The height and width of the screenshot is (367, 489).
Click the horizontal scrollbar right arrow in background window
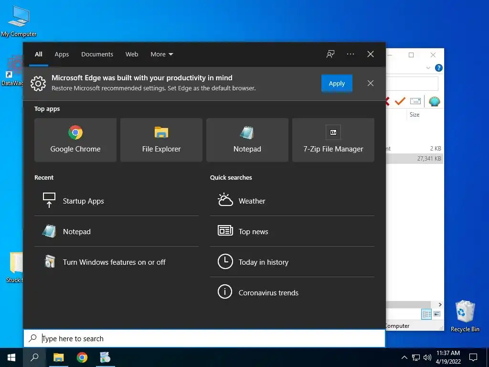pyautogui.click(x=440, y=304)
